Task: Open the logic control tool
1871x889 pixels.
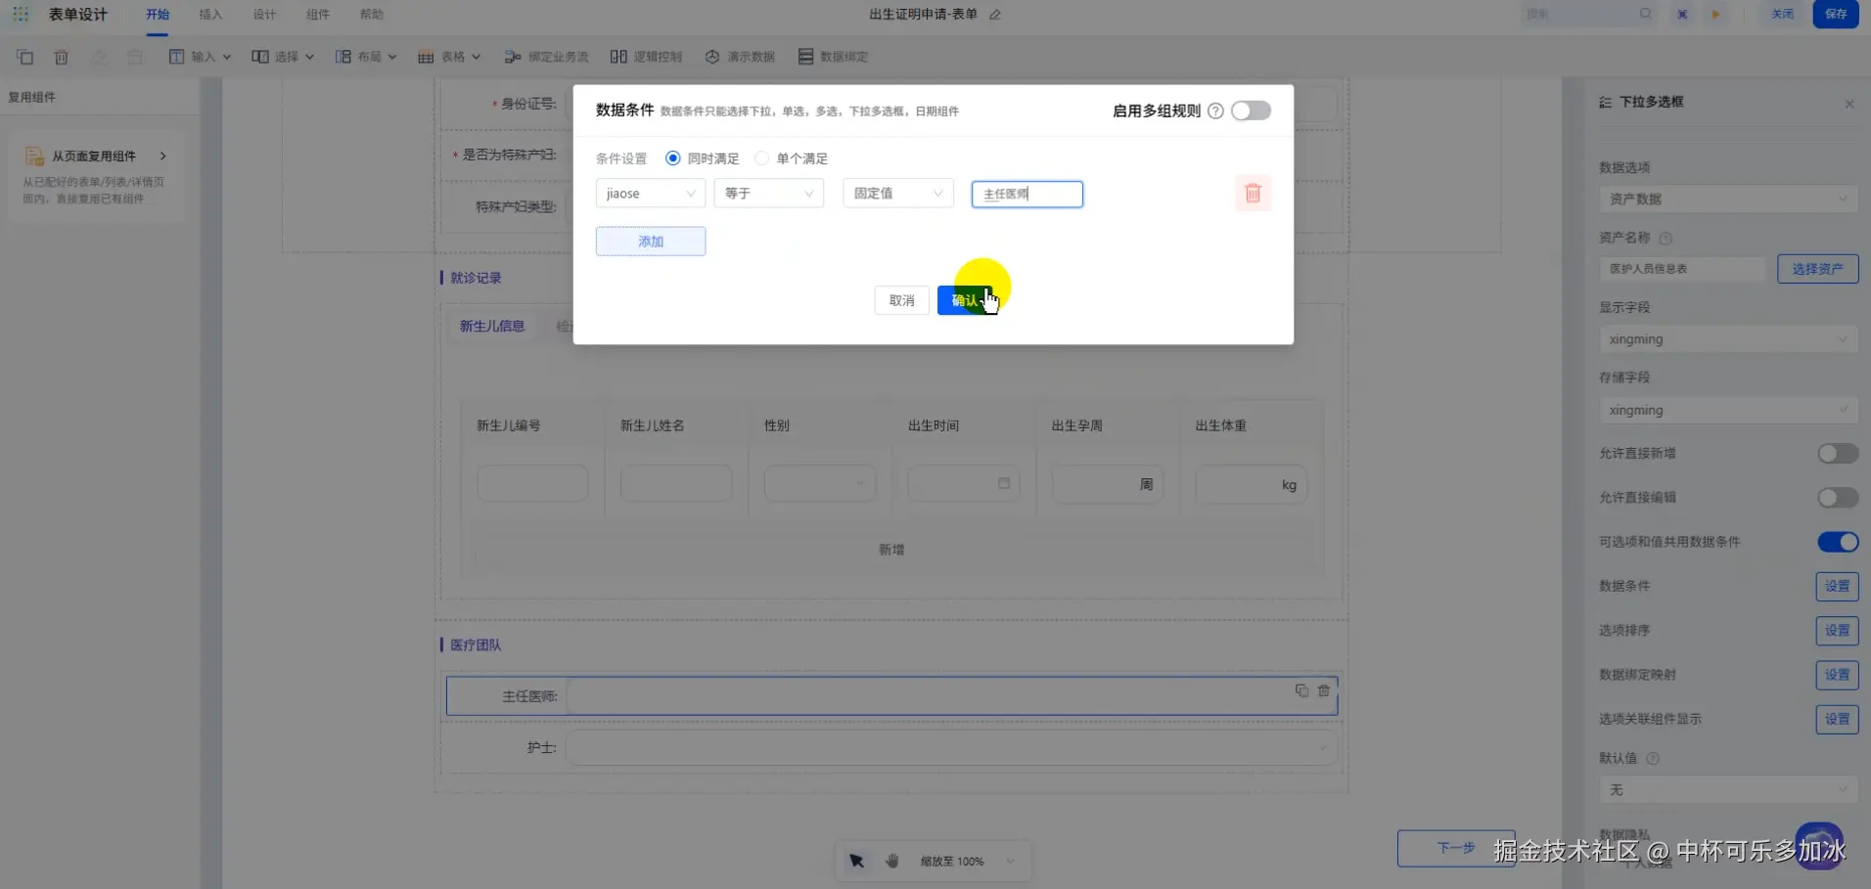Action: point(646,57)
